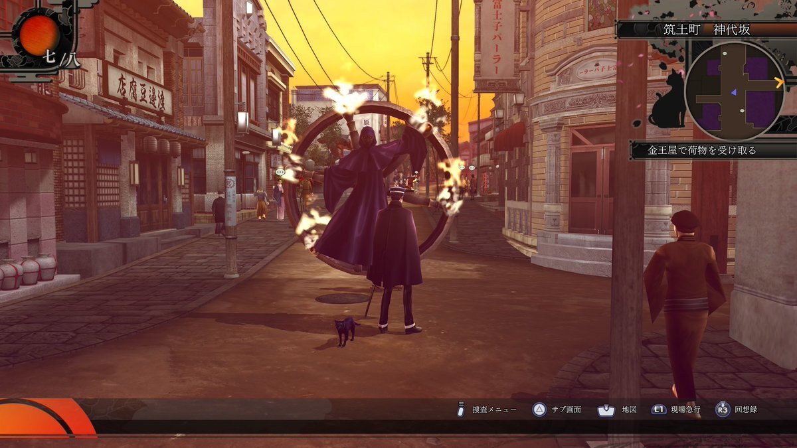Click the orange gauge in the bottom-left corner
Image resolution: width=797 pixels, height=448 pixels.
click(x=45, y=417)
